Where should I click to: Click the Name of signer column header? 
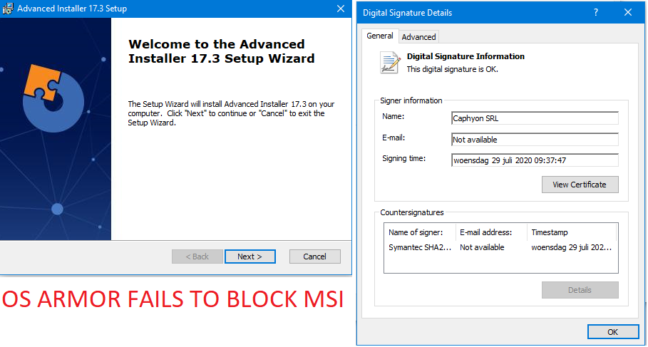click(x=421, y=232)
